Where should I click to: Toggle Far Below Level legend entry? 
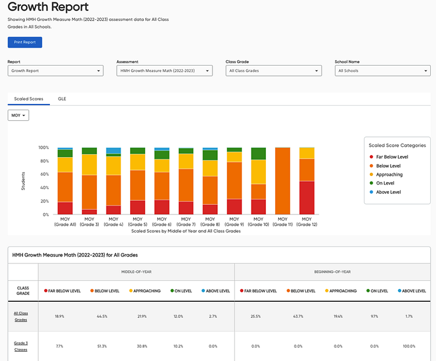[389, 157]
